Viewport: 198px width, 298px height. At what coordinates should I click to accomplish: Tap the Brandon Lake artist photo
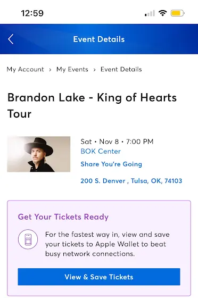coord(39,154)
